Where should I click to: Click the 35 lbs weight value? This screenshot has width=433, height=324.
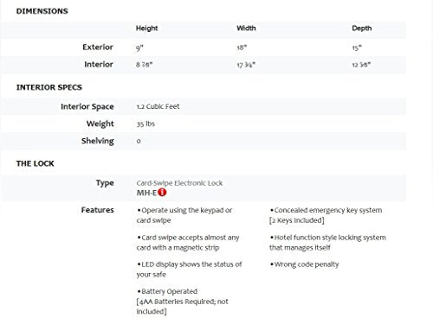pos(145,124)
